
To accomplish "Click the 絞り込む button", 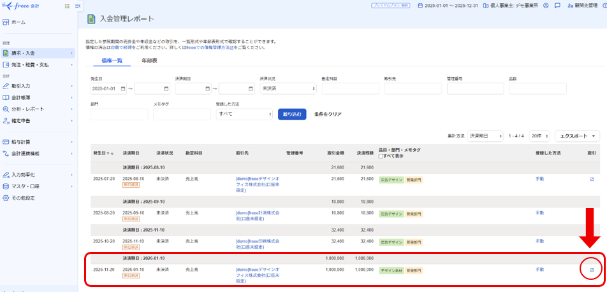I will coord(292,115).
